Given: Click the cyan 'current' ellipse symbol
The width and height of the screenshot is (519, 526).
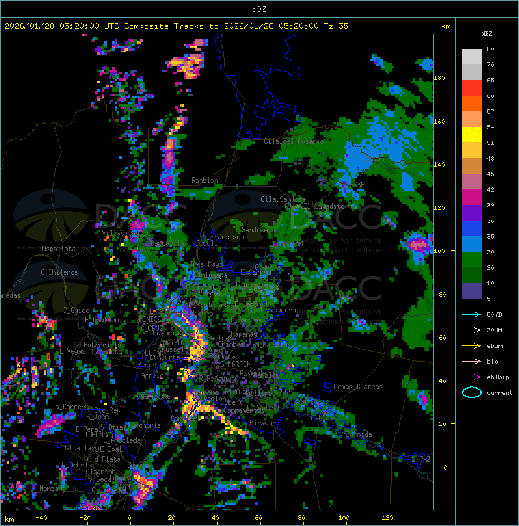Looking at the screenshot, I should (472, 392).
